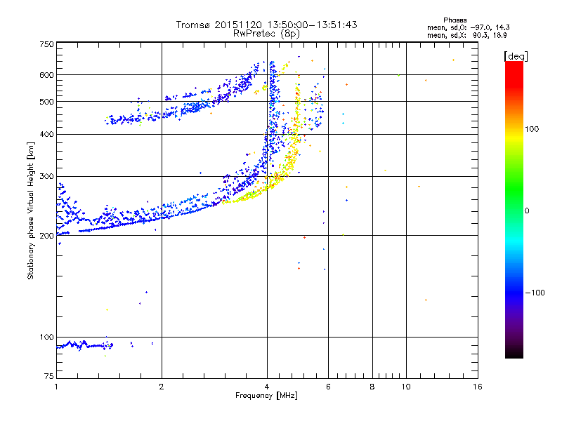The height and width of the screenshot is (421, 562).
Task: Click the 4 tick label on the frequency axis
Action: coord(267,387)
